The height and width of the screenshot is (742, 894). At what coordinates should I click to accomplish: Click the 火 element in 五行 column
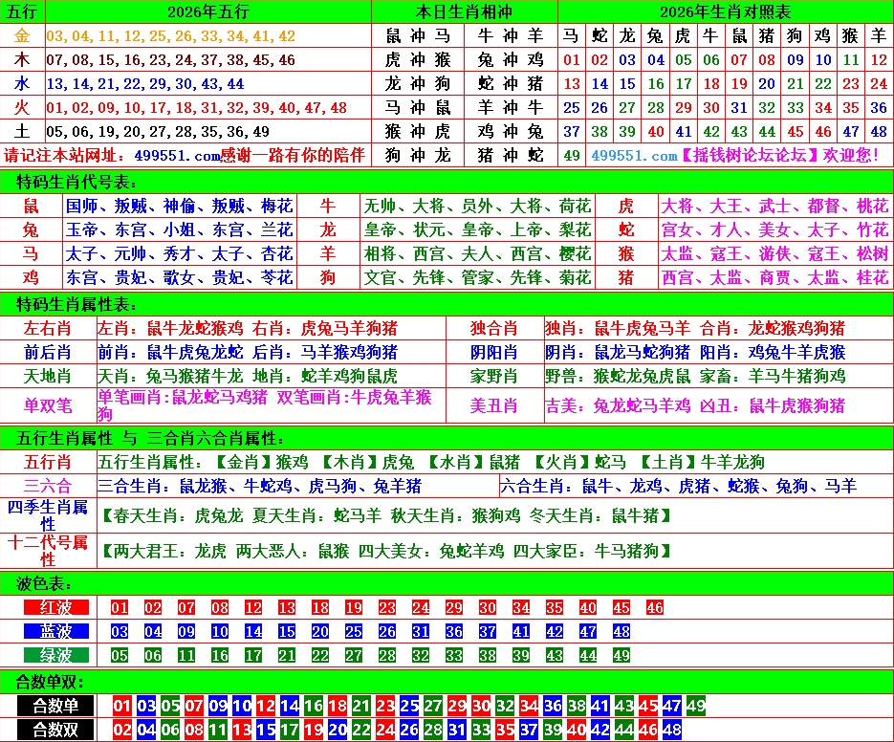[x=23, y=107]
